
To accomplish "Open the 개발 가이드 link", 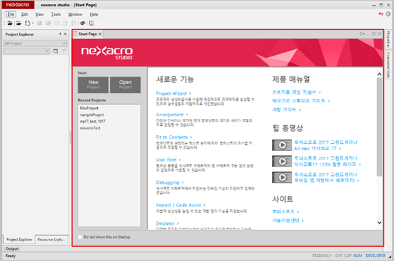I will (x=286, y=110).
